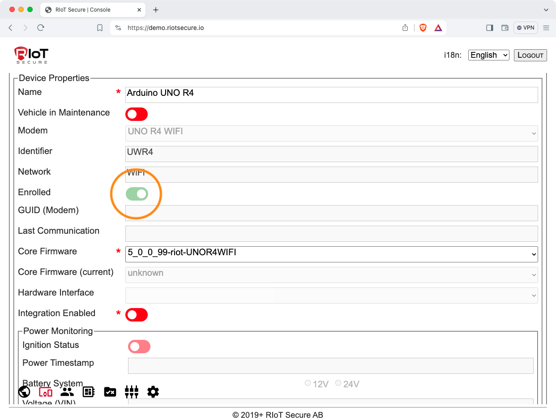The width and height of the screenshot is (556, 420).
Task: Click the three-plug connectors icon
Action: pyautogui.click(x=132, y=392)
